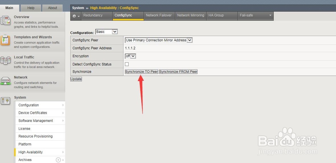This screenshot has width=336, height=163.
Task: Open Templates and Wizards heading
Action: point(33,37)
